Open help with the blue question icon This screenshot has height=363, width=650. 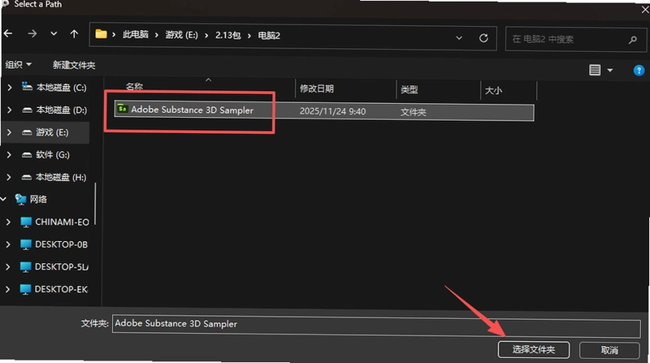[639, 71]
